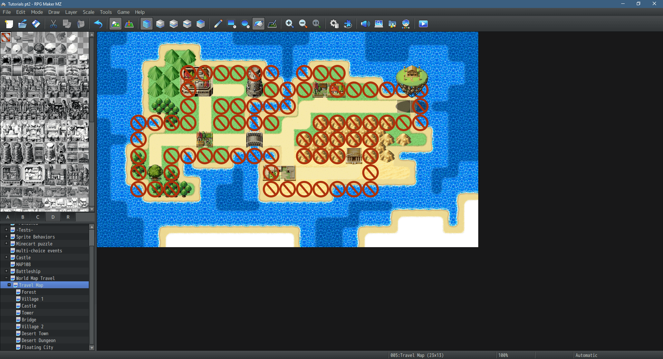Cut the selection with the scissors icon
The height and width of the screenshot is (359, 663).
point(53,24)
